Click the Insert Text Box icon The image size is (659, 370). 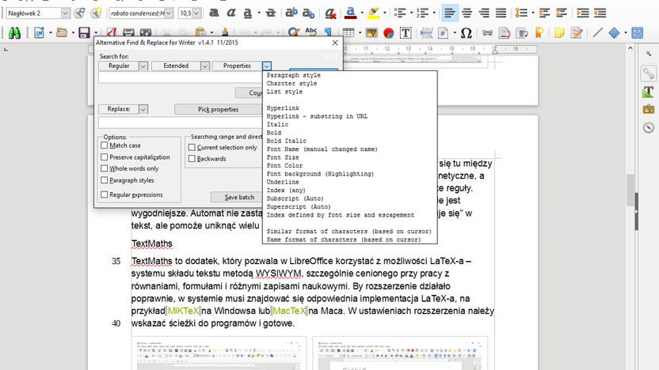coord(406,32)
